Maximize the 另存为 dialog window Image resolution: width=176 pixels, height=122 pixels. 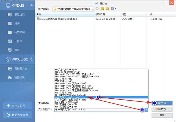165,3
